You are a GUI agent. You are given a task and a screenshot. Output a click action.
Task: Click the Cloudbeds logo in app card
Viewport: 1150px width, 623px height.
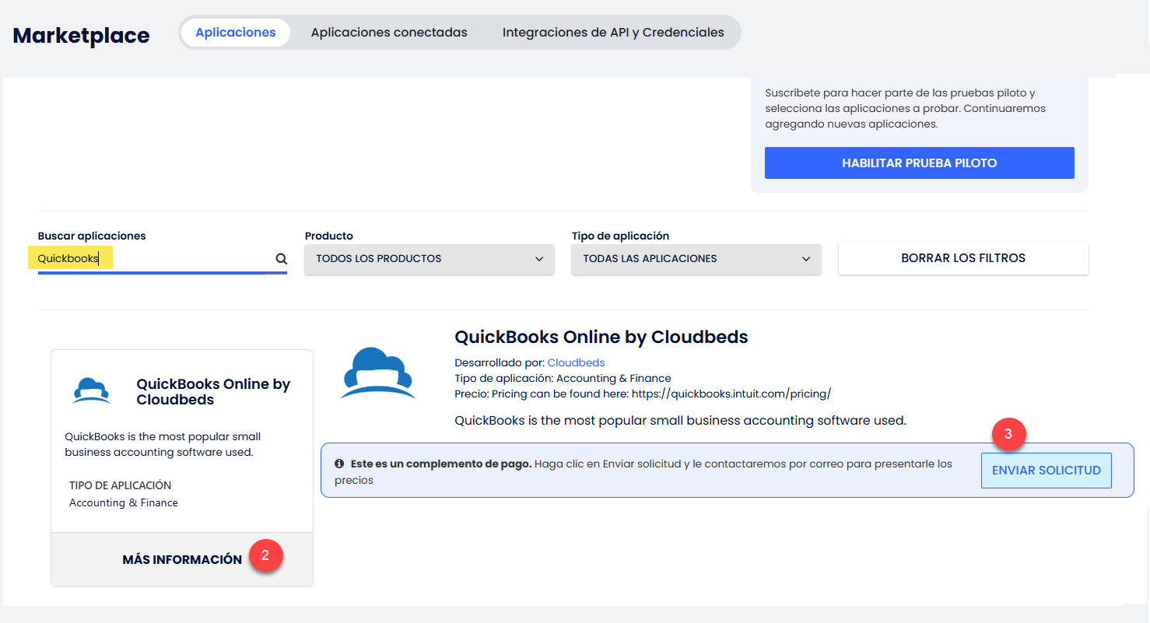(x=91, y=390)
